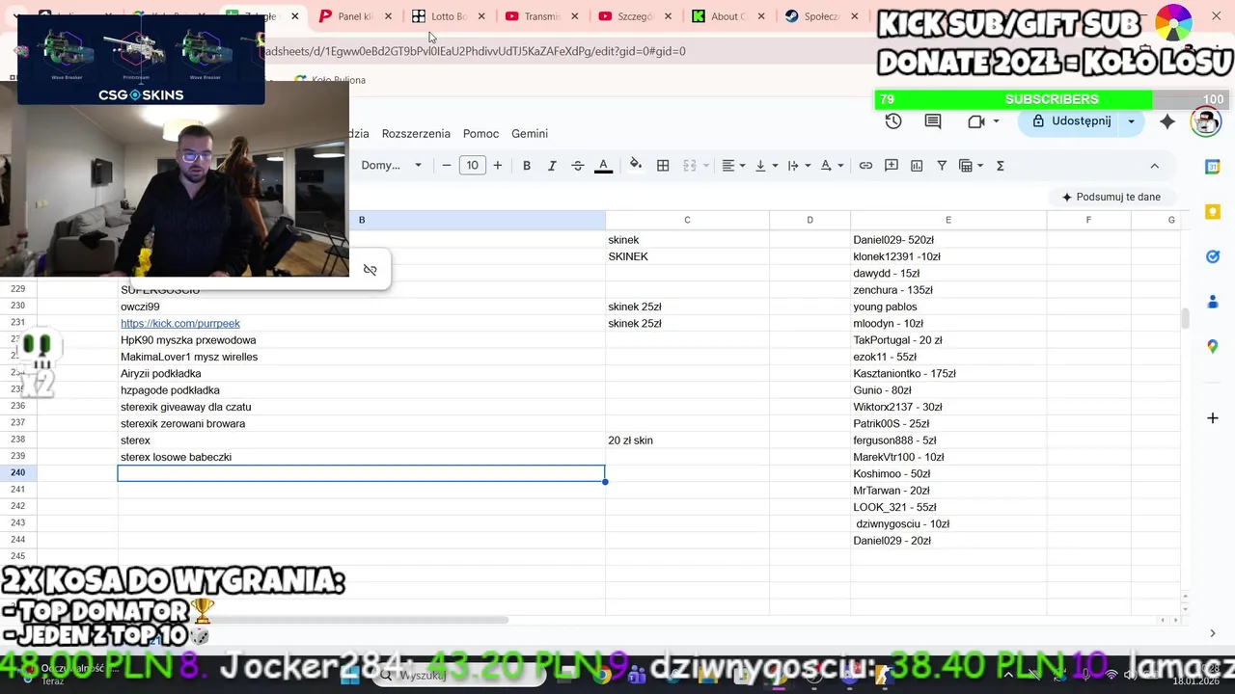This screenshot has height=694, width=1235.
Task: Get add-ons with side panel plus
Action: [x=1213, y=418]
